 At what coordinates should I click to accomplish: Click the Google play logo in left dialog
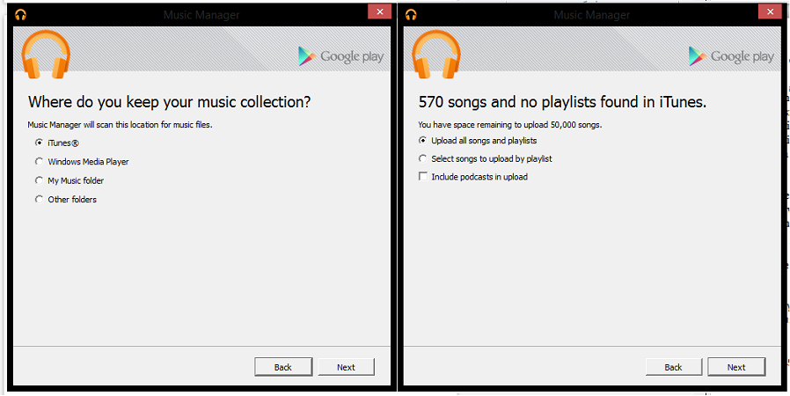(x=340, y=56)
